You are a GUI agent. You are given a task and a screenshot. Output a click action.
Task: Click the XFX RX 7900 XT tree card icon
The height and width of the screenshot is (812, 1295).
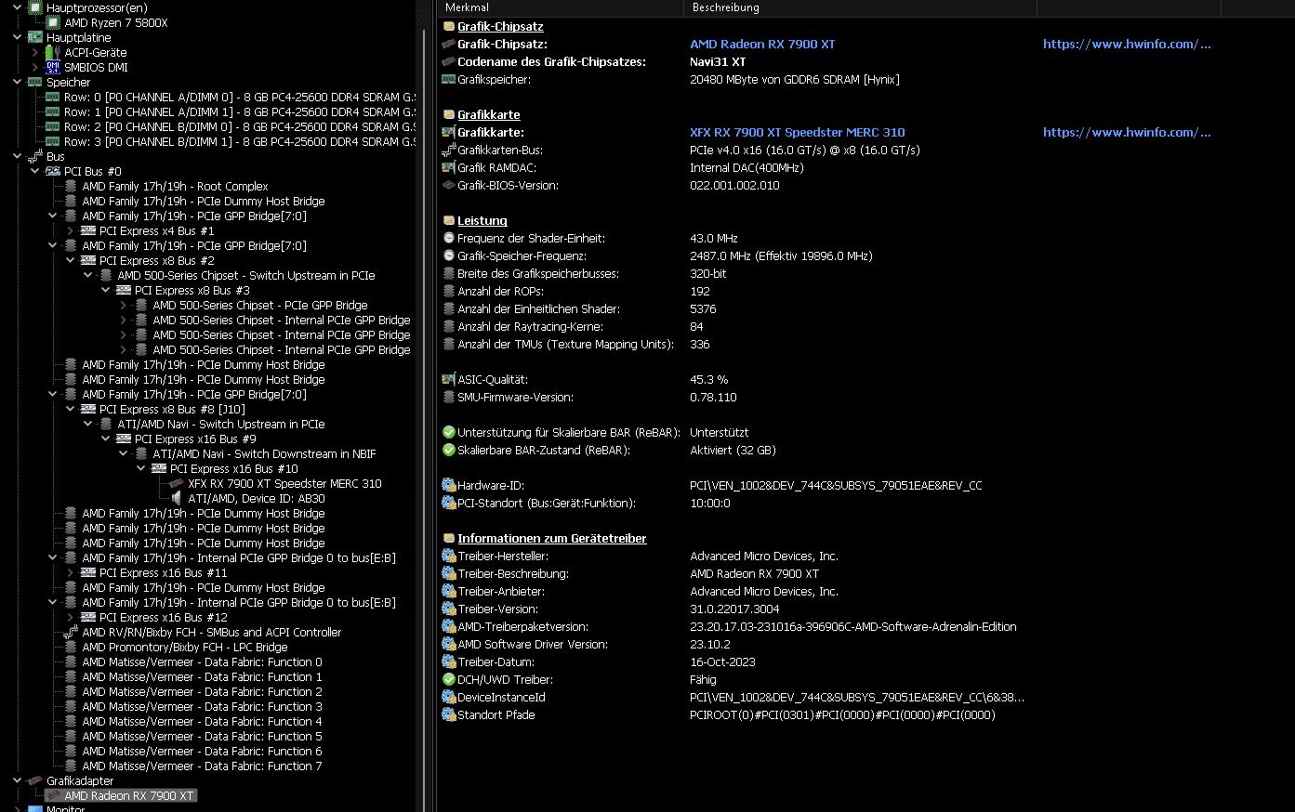point(177,483)
